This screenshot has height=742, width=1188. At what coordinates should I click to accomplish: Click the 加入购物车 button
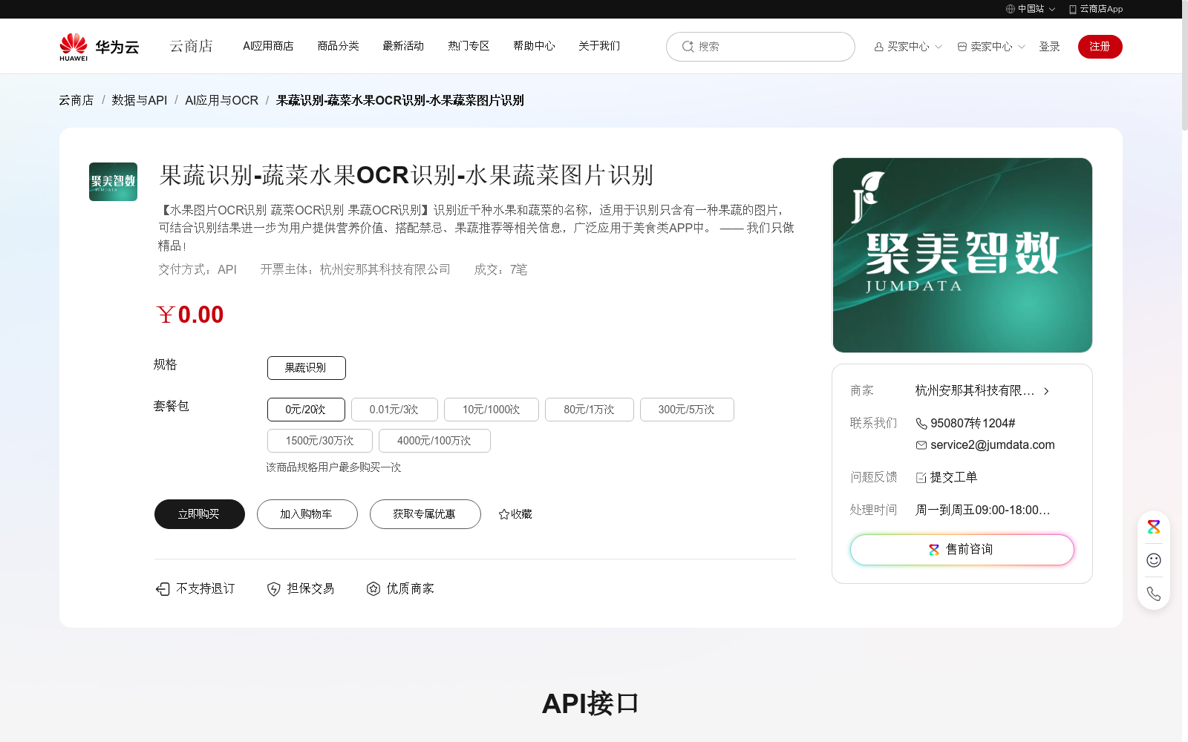coord(307,514)
